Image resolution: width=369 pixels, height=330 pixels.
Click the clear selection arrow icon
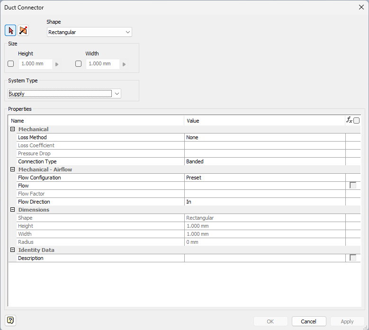click(x=23, y=30)
